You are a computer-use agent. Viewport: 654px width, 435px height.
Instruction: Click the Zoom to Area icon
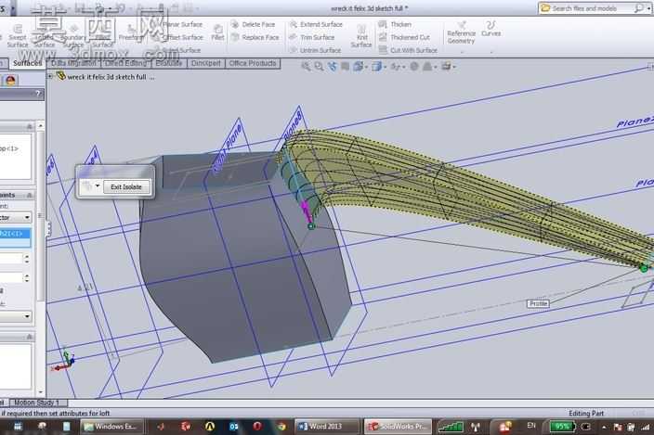[x=319, y=66]
